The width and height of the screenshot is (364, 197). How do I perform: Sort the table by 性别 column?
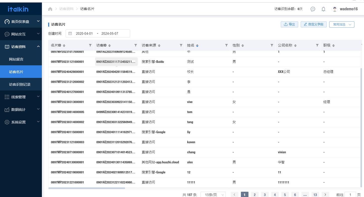243,45
